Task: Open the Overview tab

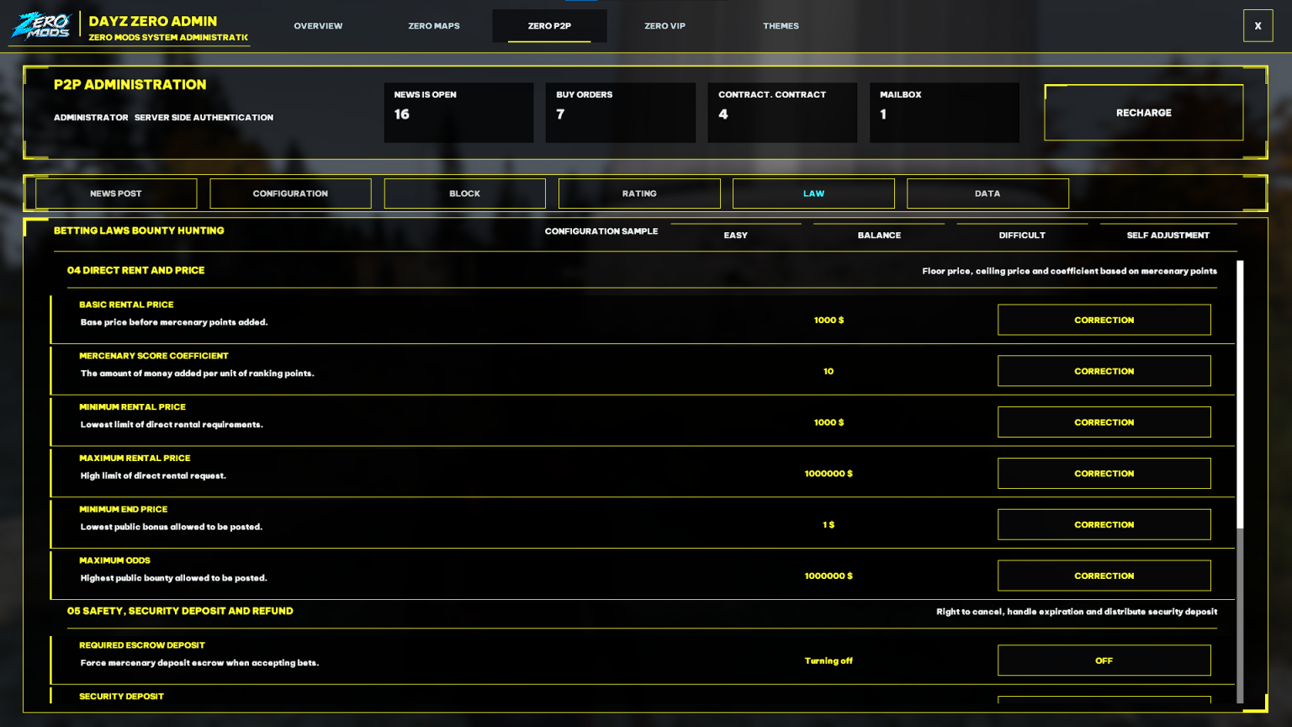Action: pyautogui.click(x=318, y=26)
